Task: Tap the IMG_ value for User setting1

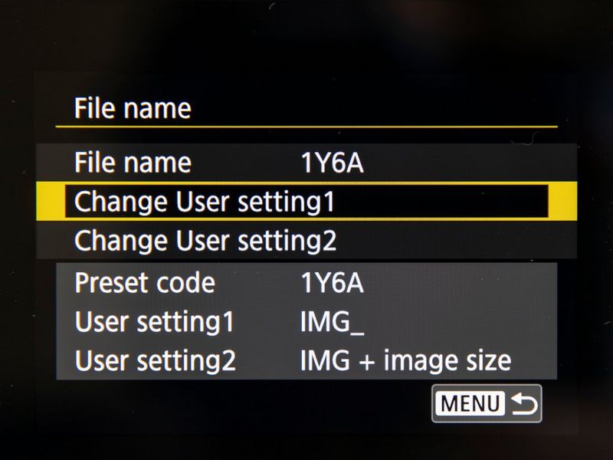Action: [333, 322]
